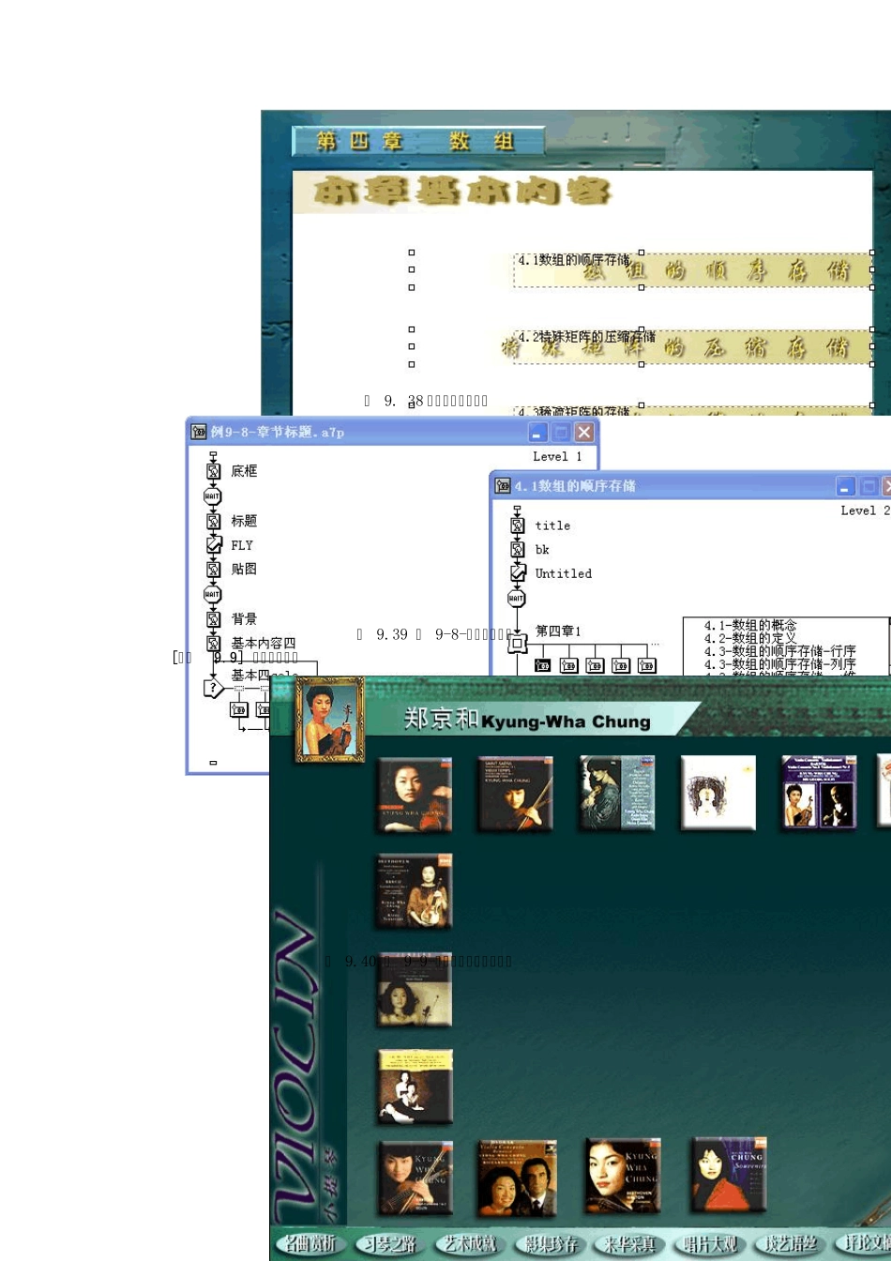
Task: Click the 贴图 display icon
Action: pyautogui.click(x=213, y=569)
